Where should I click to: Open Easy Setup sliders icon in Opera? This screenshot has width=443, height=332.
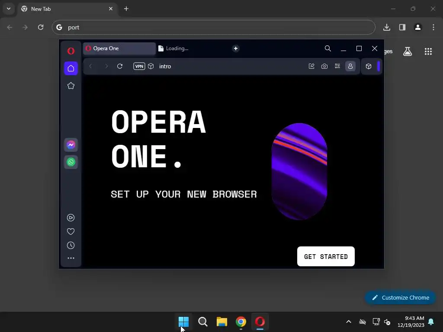337,66
